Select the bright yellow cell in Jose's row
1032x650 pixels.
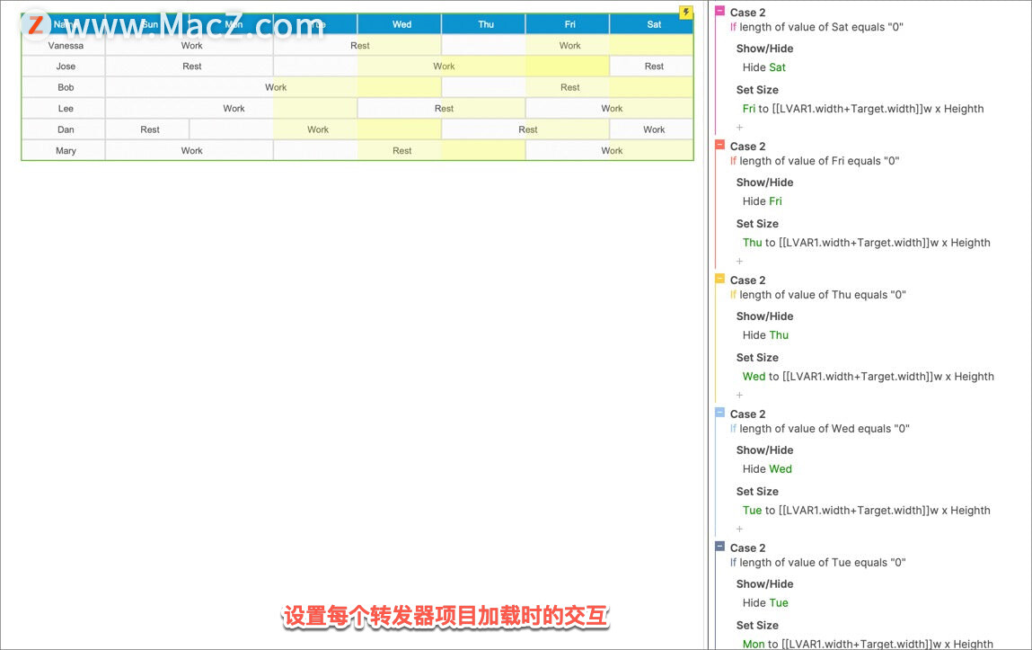pyautogui.click(x=567, y=66)
